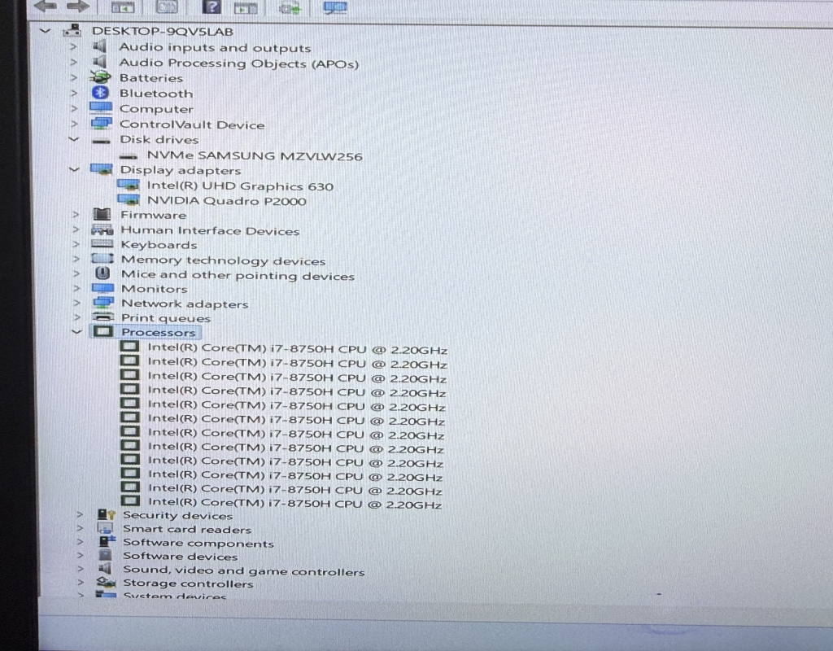Click the blue Help question mark icon
The width and height of the screenshot is (833, 651).
[x=212, y=7]
